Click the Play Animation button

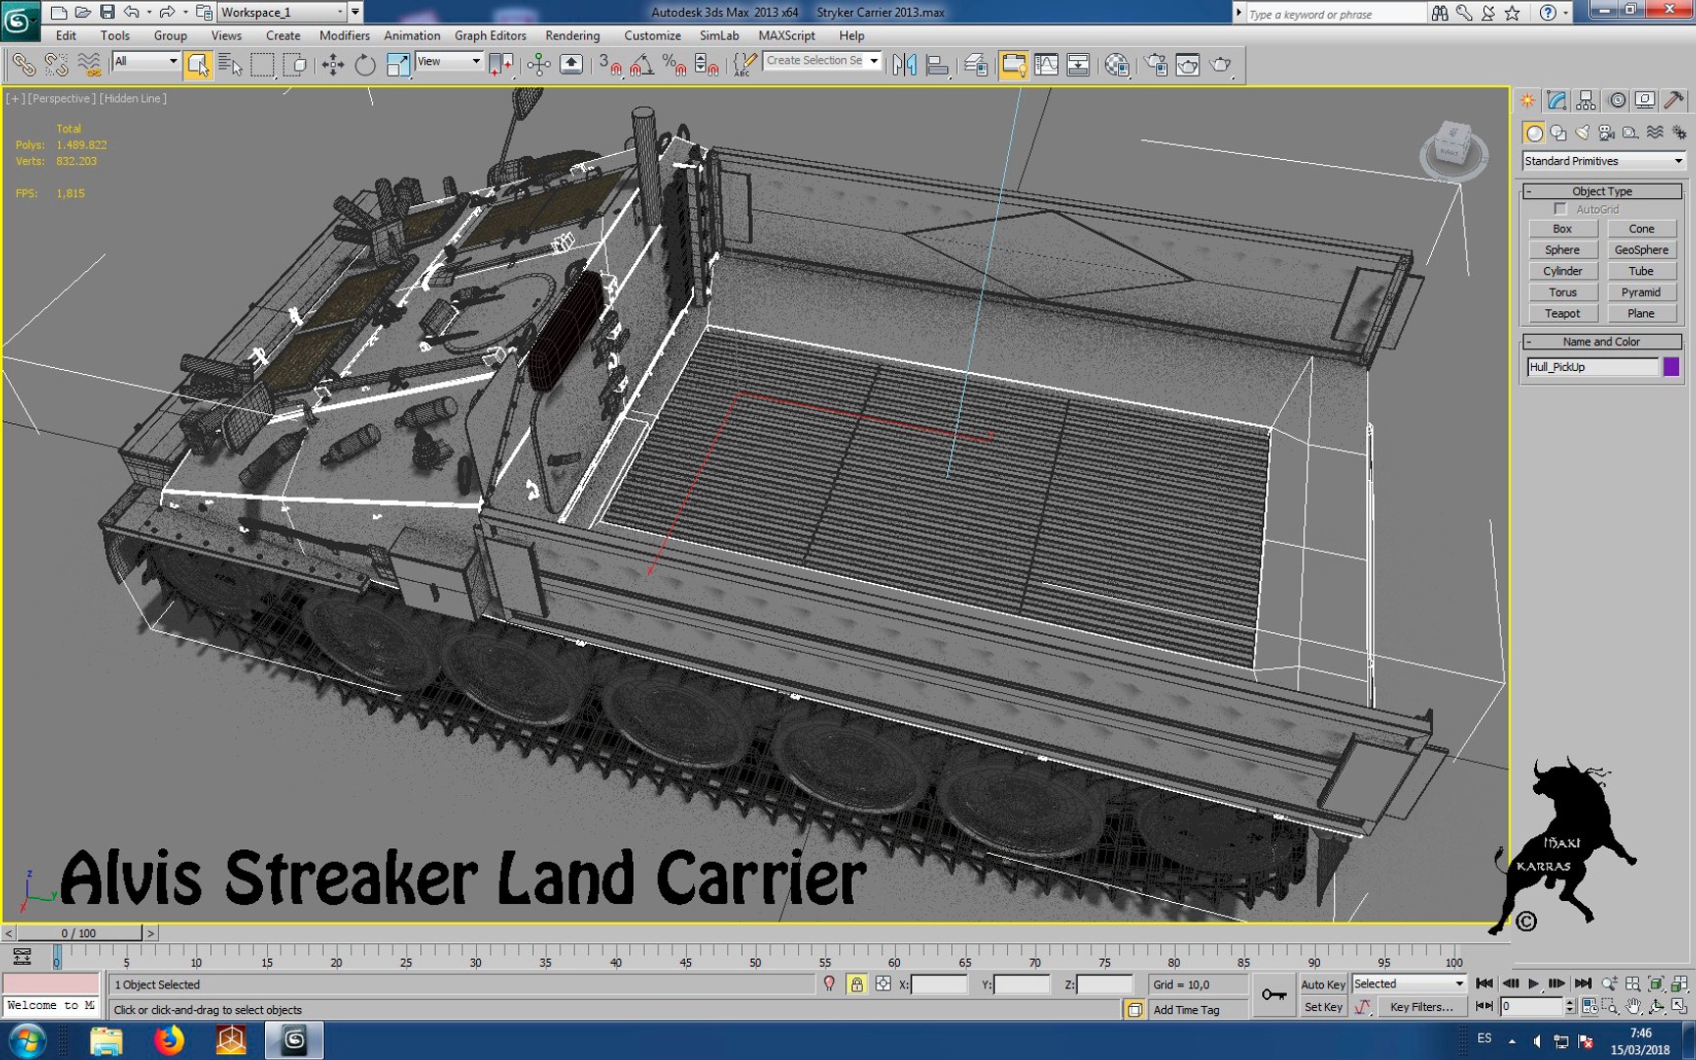(x=1534, y=983)
